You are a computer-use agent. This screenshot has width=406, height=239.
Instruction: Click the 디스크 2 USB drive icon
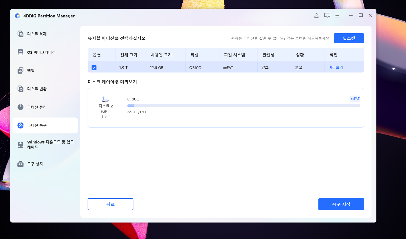click(105, 99)
